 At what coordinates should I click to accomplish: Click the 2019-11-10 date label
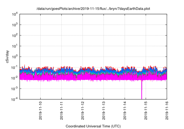click(41, 111)
